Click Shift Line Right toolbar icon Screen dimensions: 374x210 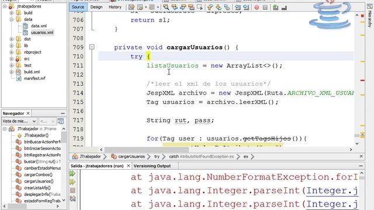[x=246, y=7]
